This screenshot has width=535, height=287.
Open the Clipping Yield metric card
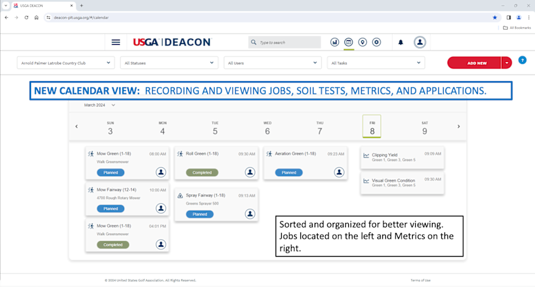tap(402, 157)
